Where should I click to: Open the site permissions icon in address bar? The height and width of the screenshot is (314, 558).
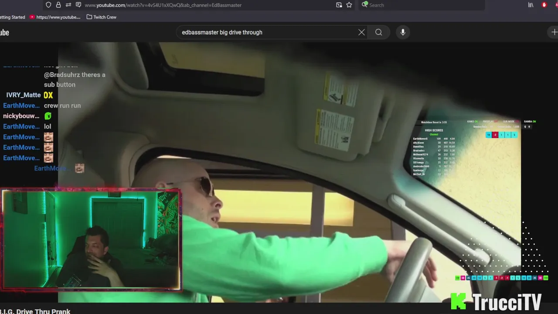(x=68, y=5)
